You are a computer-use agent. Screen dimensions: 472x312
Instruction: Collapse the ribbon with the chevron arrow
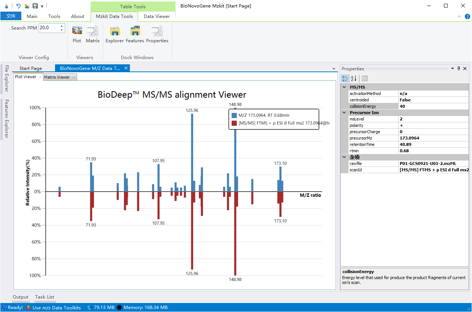pyautogui.click(x=460, y=16)
